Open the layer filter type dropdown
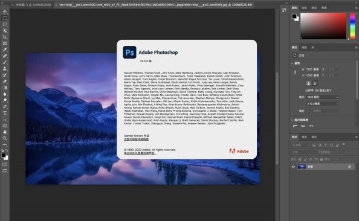This screenshot has height=221, width=359. (x=300, y=146)
